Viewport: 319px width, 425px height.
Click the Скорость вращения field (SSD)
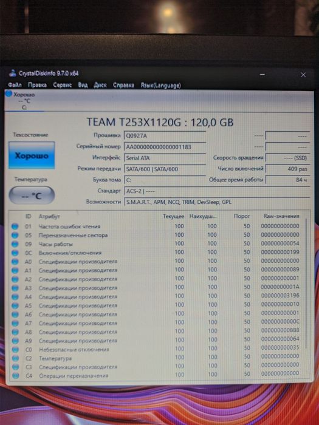(287, 158)
